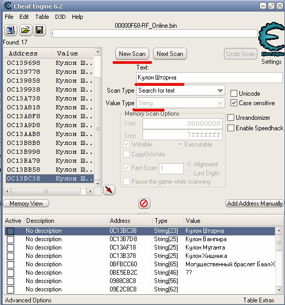Viewport: 285px width, 305px height.
Task: Select the Кулон Вампира value cell
Action: tap(206, 239)
